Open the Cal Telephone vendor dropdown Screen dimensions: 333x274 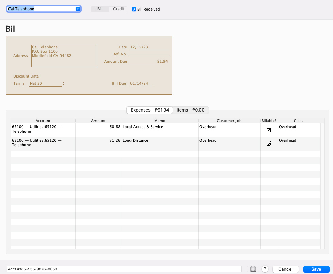tap(78, 8)
